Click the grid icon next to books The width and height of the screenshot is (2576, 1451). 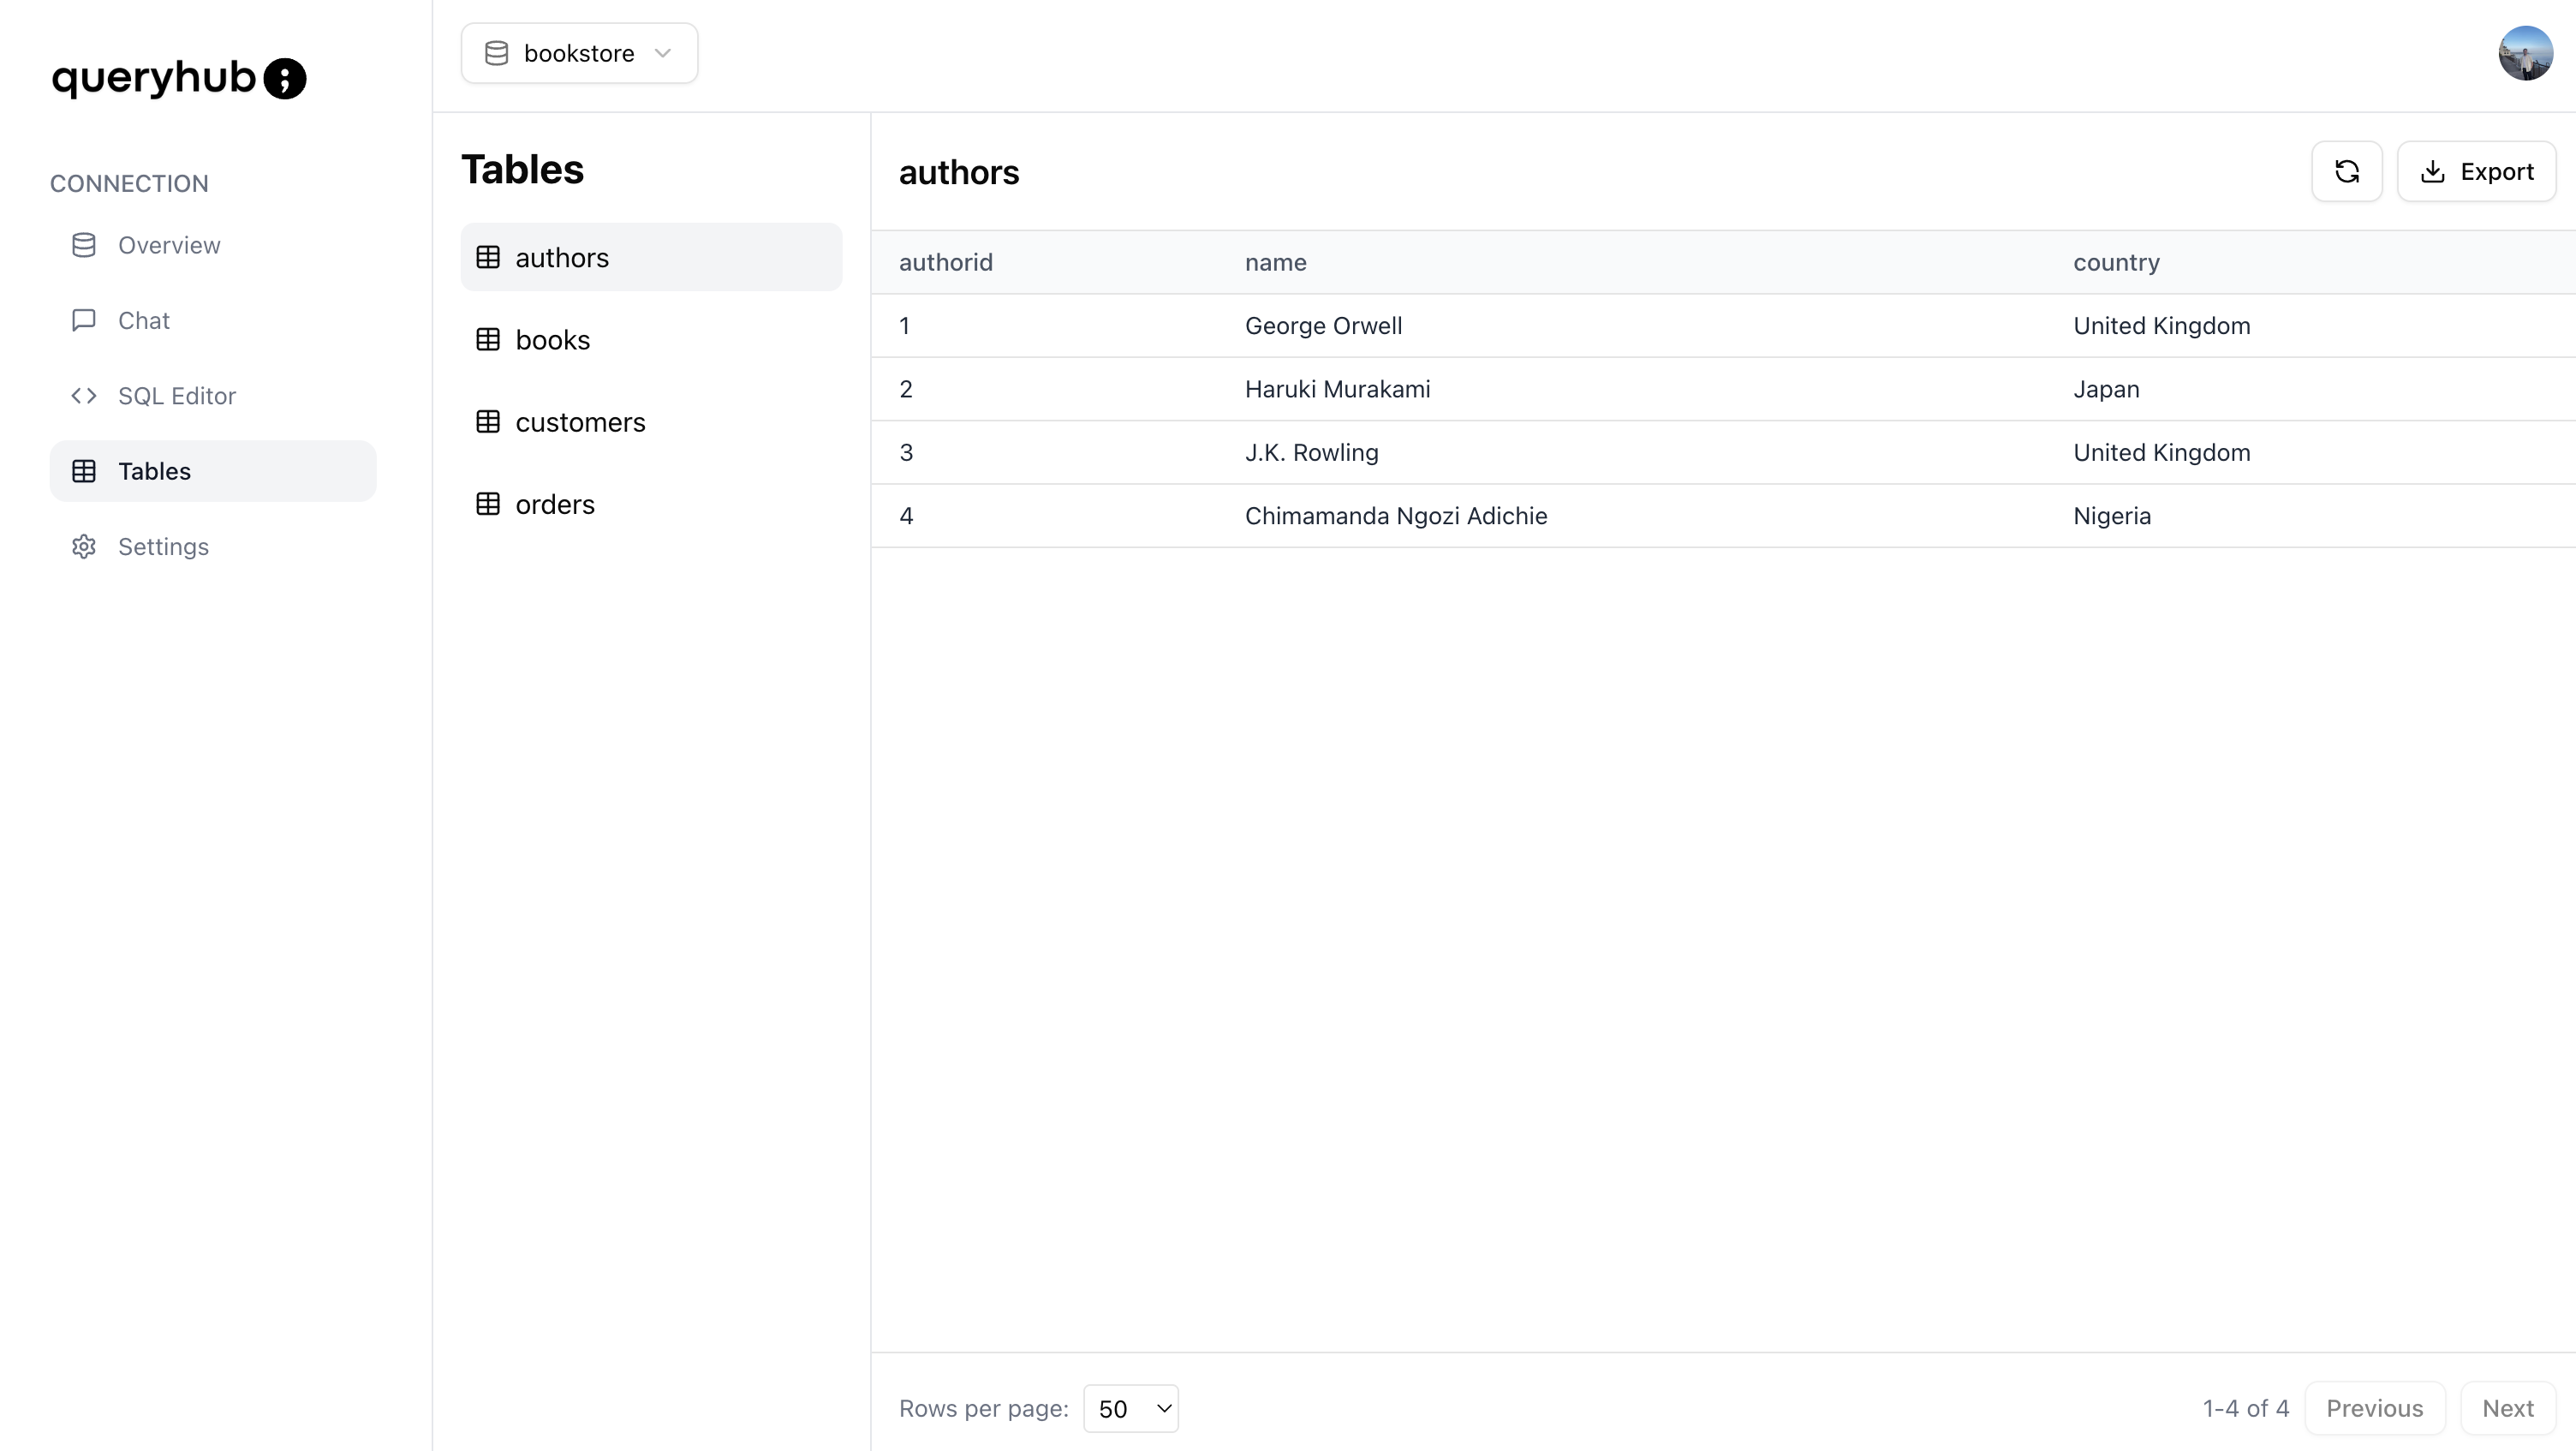(488, 340)
